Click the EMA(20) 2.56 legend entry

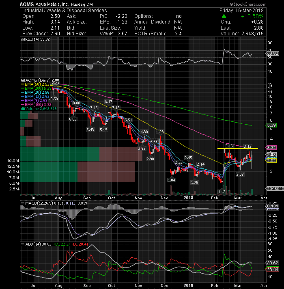pyautogui.click(x=37, y=92)
